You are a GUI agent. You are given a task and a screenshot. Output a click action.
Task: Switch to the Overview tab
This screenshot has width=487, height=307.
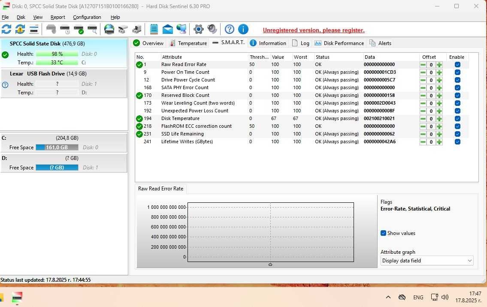click(x=148, y=43)
